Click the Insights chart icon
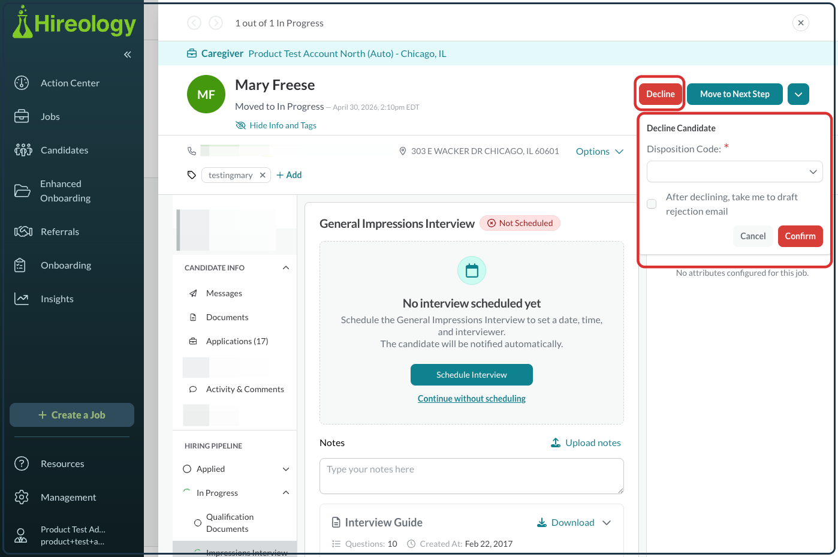The image size is (838, 557). pyautogui.click(x=22, y=299)
